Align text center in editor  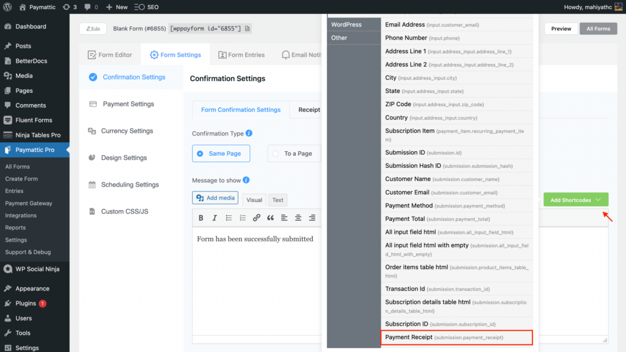click(298, 218)
